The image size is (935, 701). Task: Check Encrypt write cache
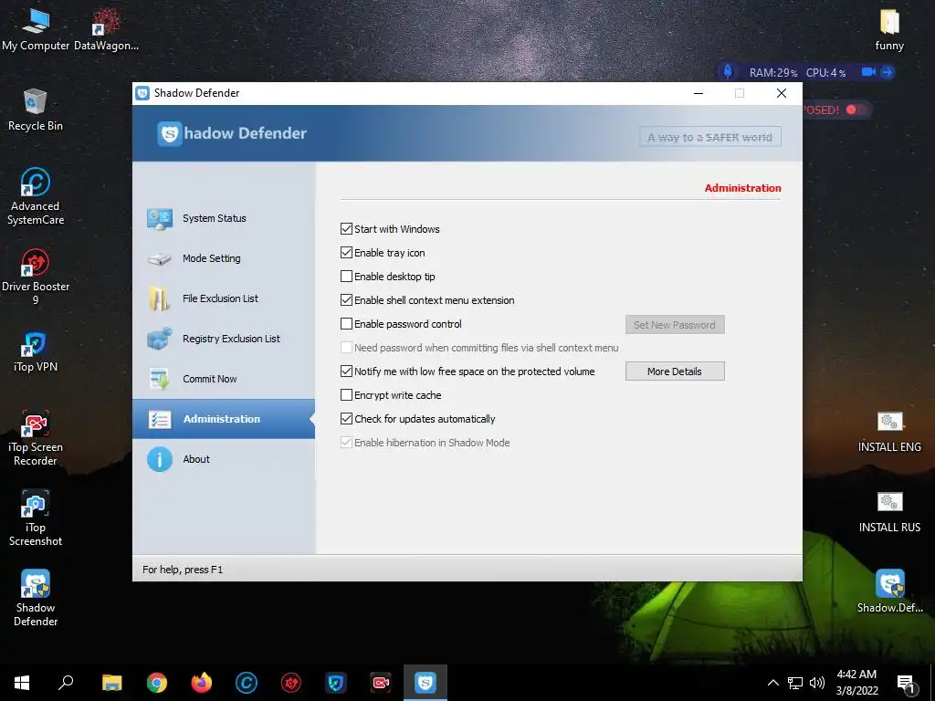point(346,395)
